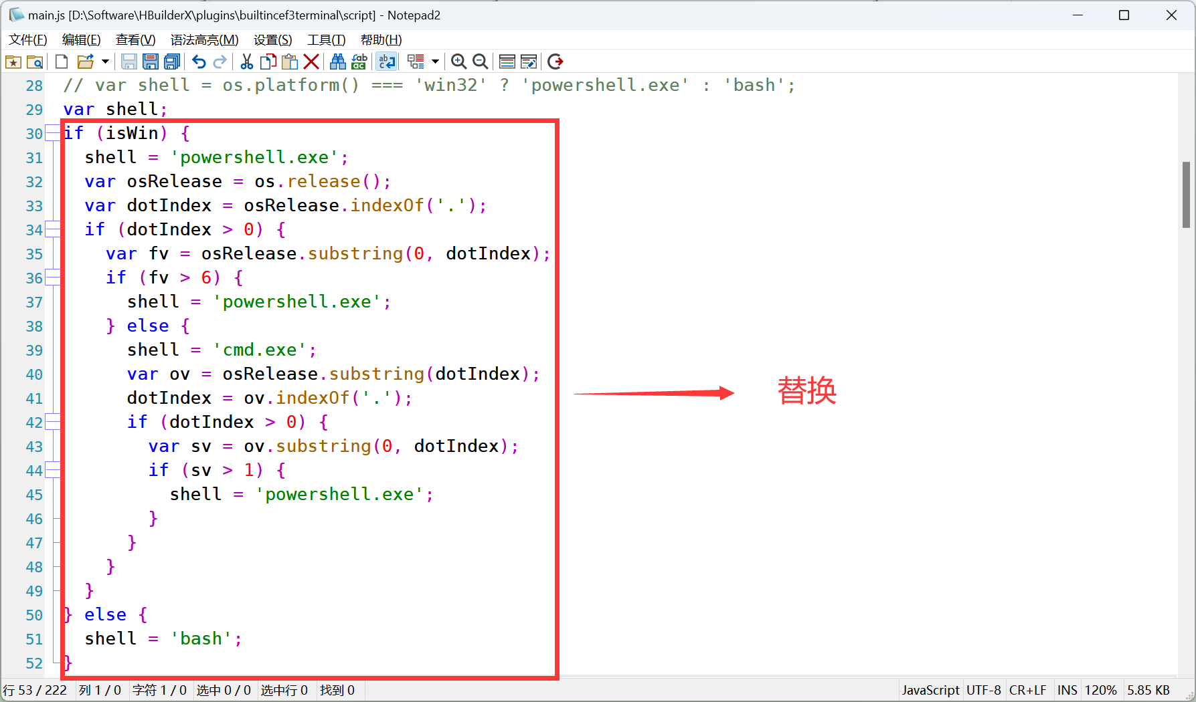Image resolution: width=1196 pixels, height=702 pixels.
Task: Open Replace dialog icon
Action: 359,62
